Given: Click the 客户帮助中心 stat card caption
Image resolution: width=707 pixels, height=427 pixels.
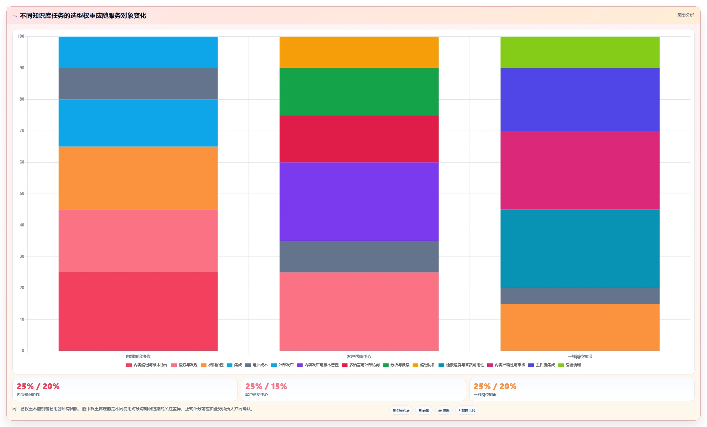Looking at the screenshot, I should pyautogui.click(x=257, y=395).
